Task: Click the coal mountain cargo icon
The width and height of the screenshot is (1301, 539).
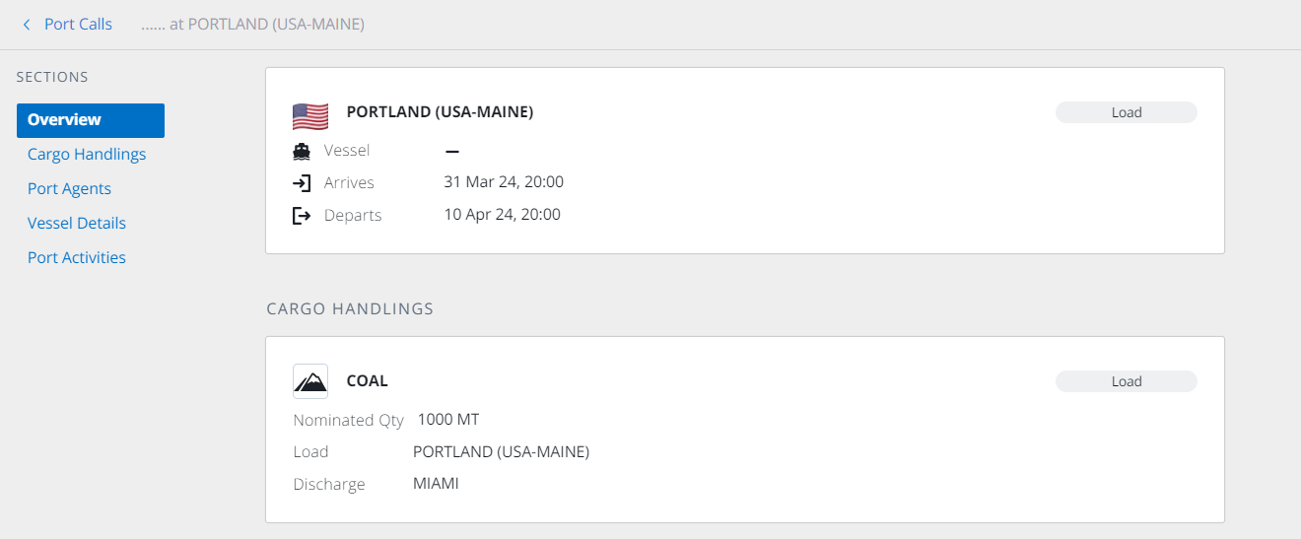Action: tap(310, 381)
